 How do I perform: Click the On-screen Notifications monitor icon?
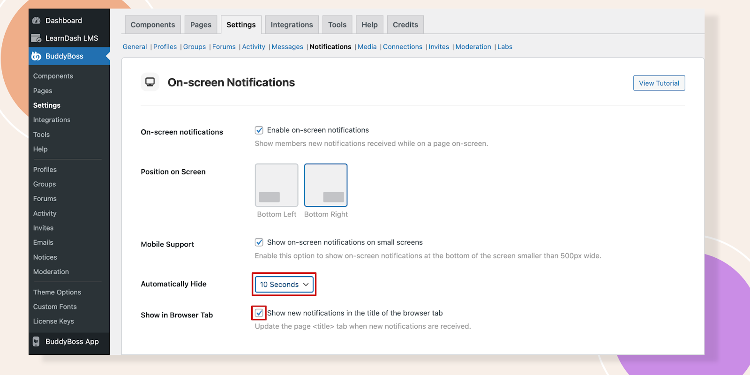(x=150, y=82)
